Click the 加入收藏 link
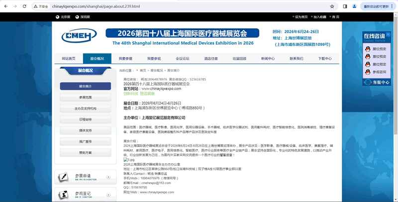The image size is (398, 202). pos(319,17)
